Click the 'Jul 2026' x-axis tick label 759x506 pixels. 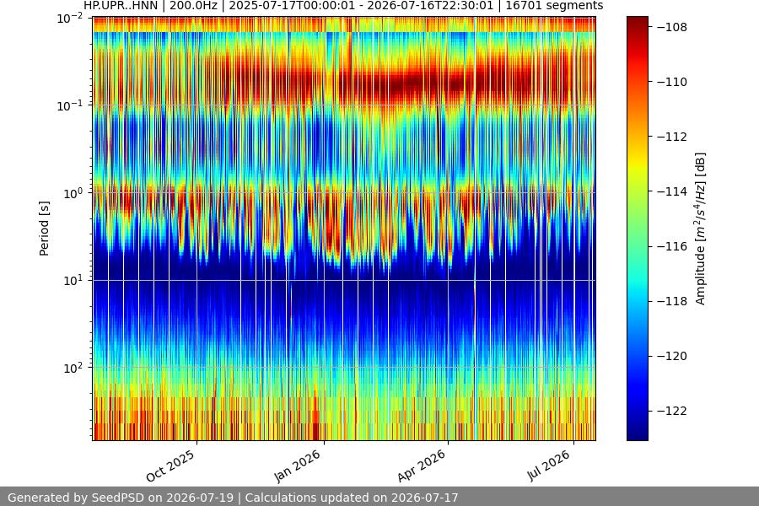pos(549,466)
